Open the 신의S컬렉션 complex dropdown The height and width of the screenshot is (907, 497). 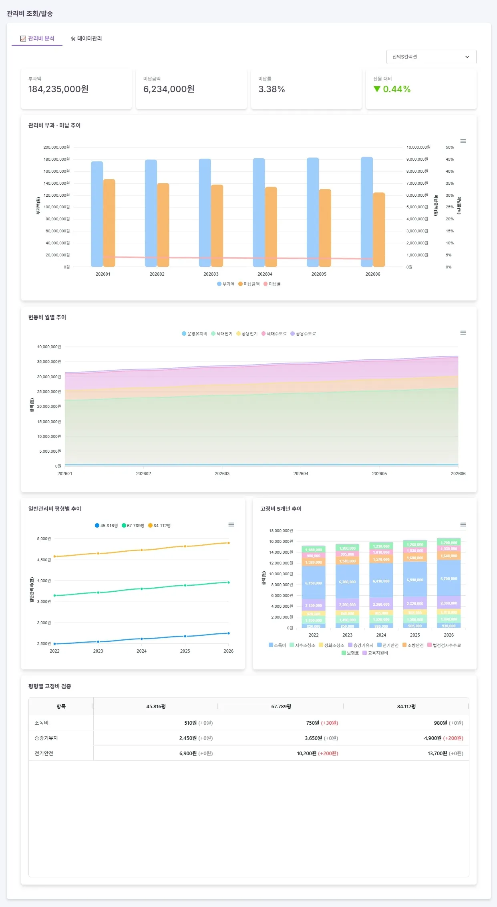(x=431, y=57)
